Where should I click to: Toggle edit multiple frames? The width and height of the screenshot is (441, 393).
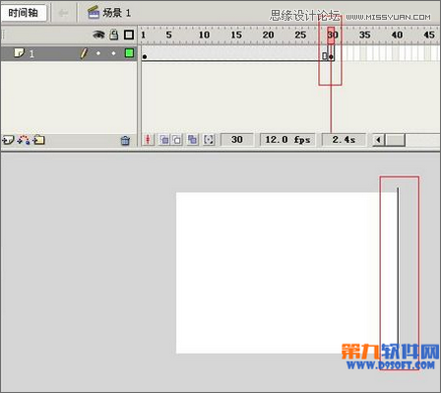point(193,140)
